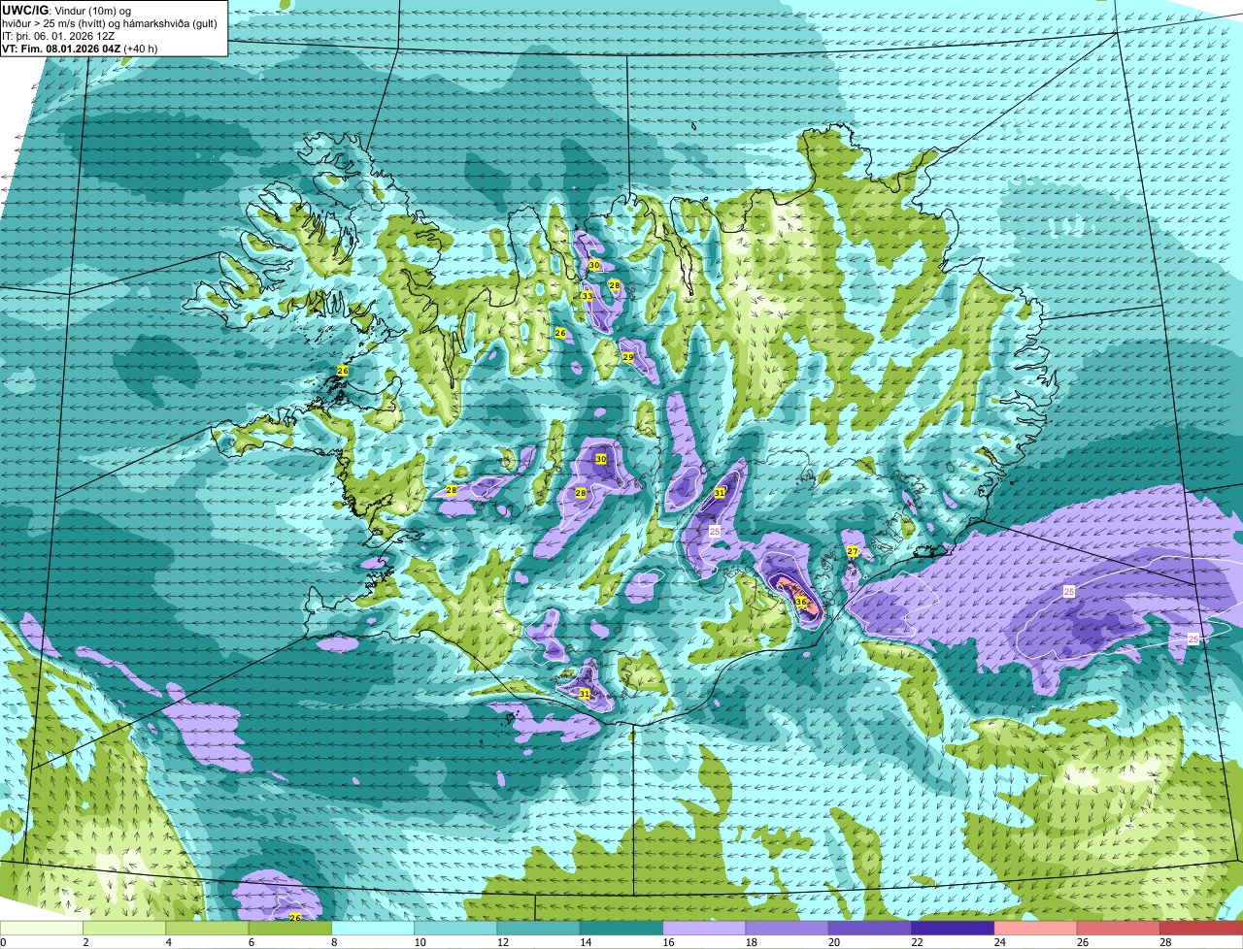This screenshot has height=949, width=1243.
Task: Click the legend scale number 6
Action: pyautogui.click(x=251, y=942)
